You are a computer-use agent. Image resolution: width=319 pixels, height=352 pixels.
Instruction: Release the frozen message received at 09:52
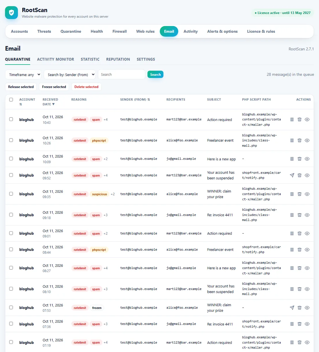pyautogui.click(x=292, y=175)
